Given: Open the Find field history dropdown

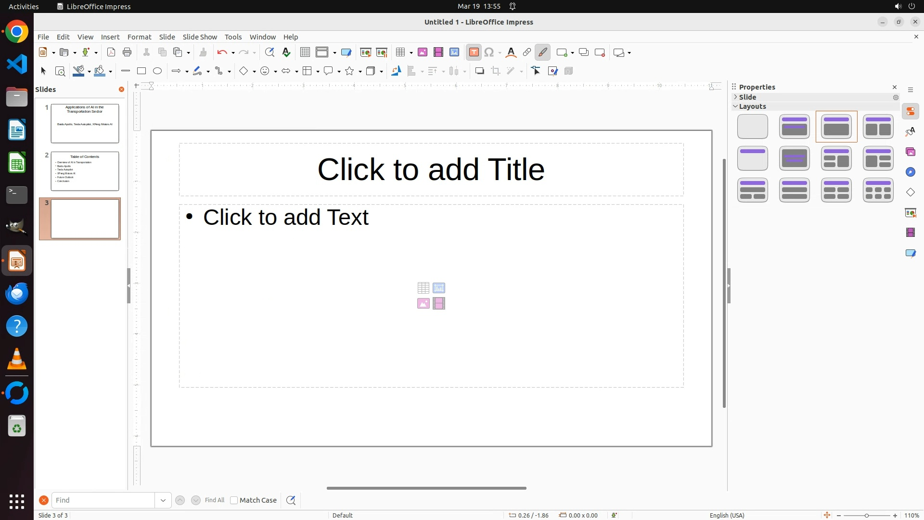Looking at the screenshot, I should tap(163, 500).
